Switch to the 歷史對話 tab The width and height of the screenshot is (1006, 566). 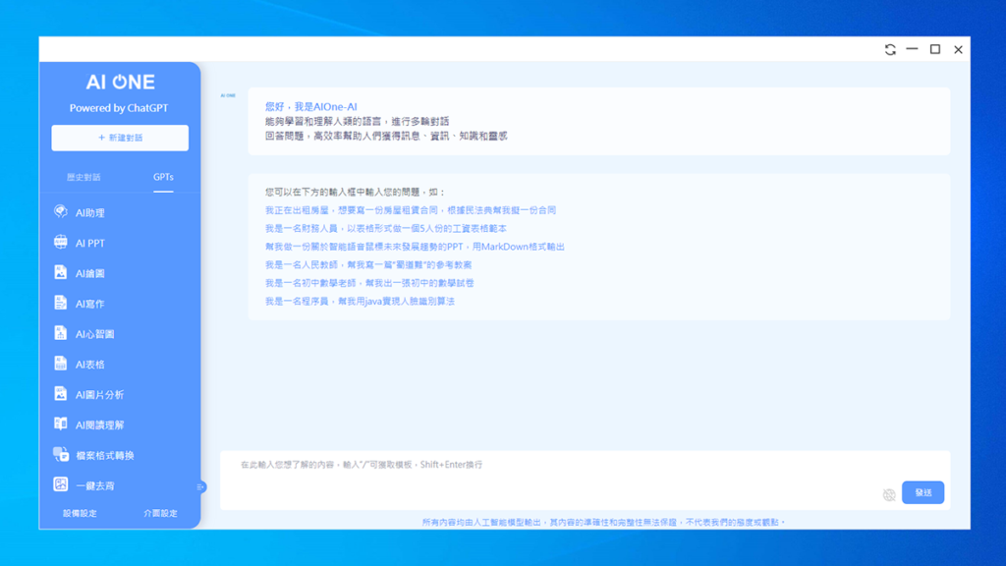coord(84,178)
